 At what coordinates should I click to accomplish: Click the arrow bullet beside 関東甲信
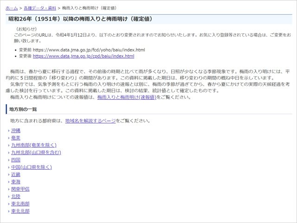coord(9,189)
